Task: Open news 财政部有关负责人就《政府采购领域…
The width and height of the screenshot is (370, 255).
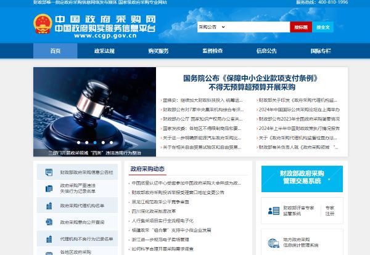Action: [x=298, y=147]
